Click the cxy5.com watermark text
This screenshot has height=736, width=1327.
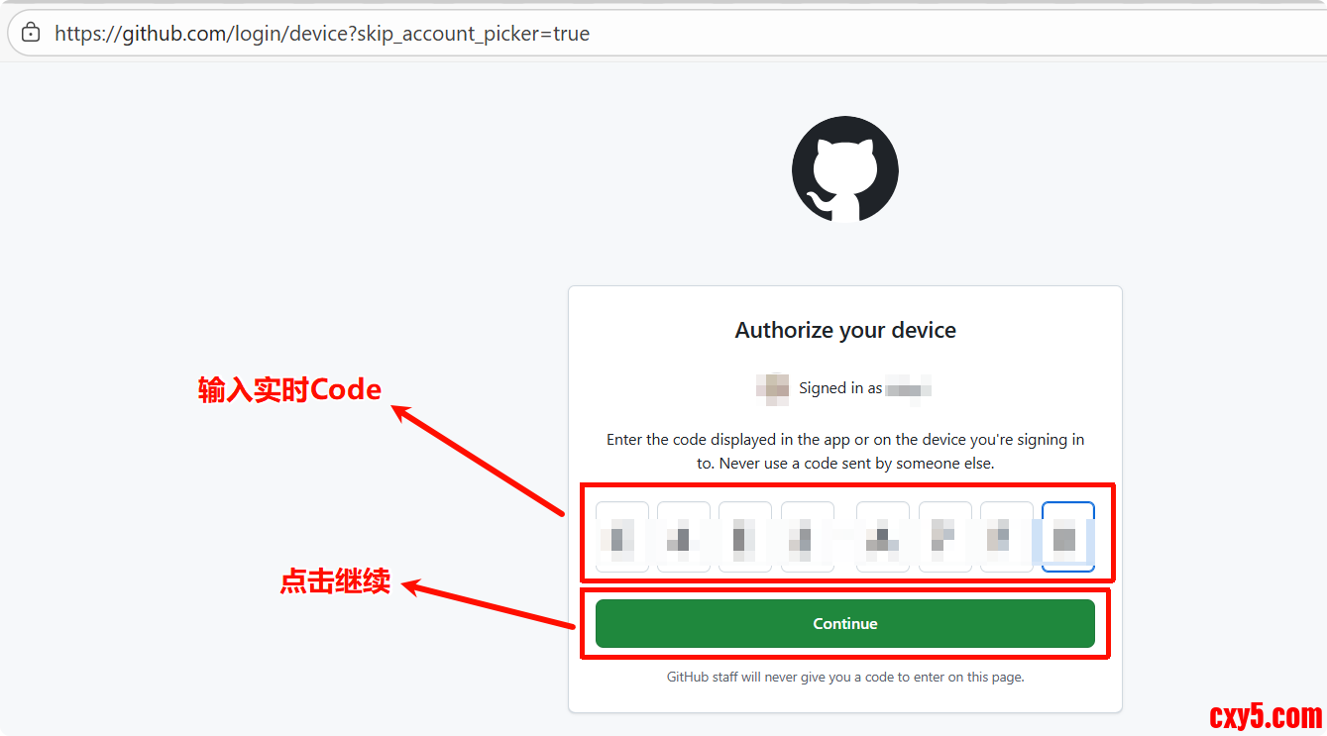(1266, 715)
